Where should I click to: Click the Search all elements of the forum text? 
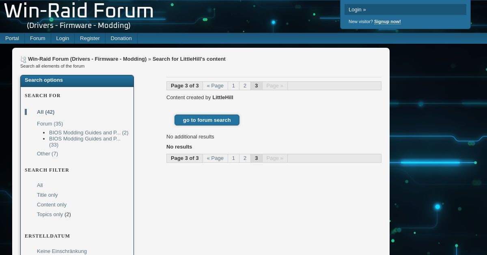[52, 66]
